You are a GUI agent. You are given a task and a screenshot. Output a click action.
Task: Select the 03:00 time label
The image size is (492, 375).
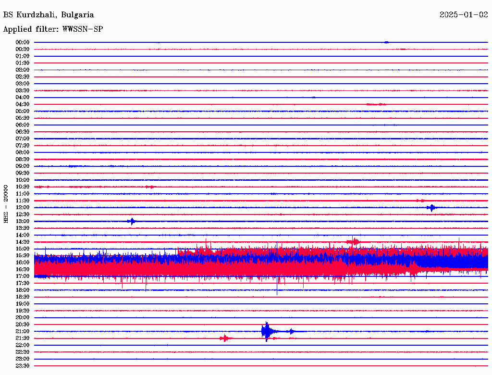(x=23, y=84)
